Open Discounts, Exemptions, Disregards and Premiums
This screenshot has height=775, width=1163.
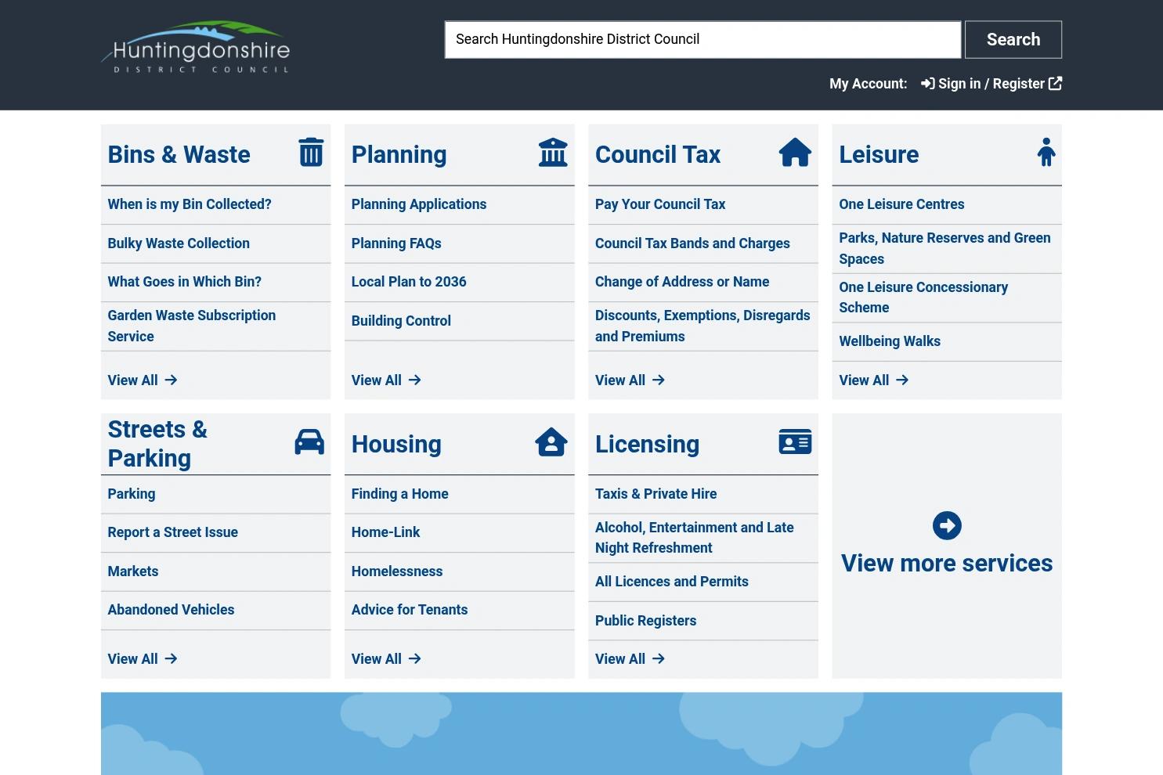pyautogui.click(x=702, y=326)
